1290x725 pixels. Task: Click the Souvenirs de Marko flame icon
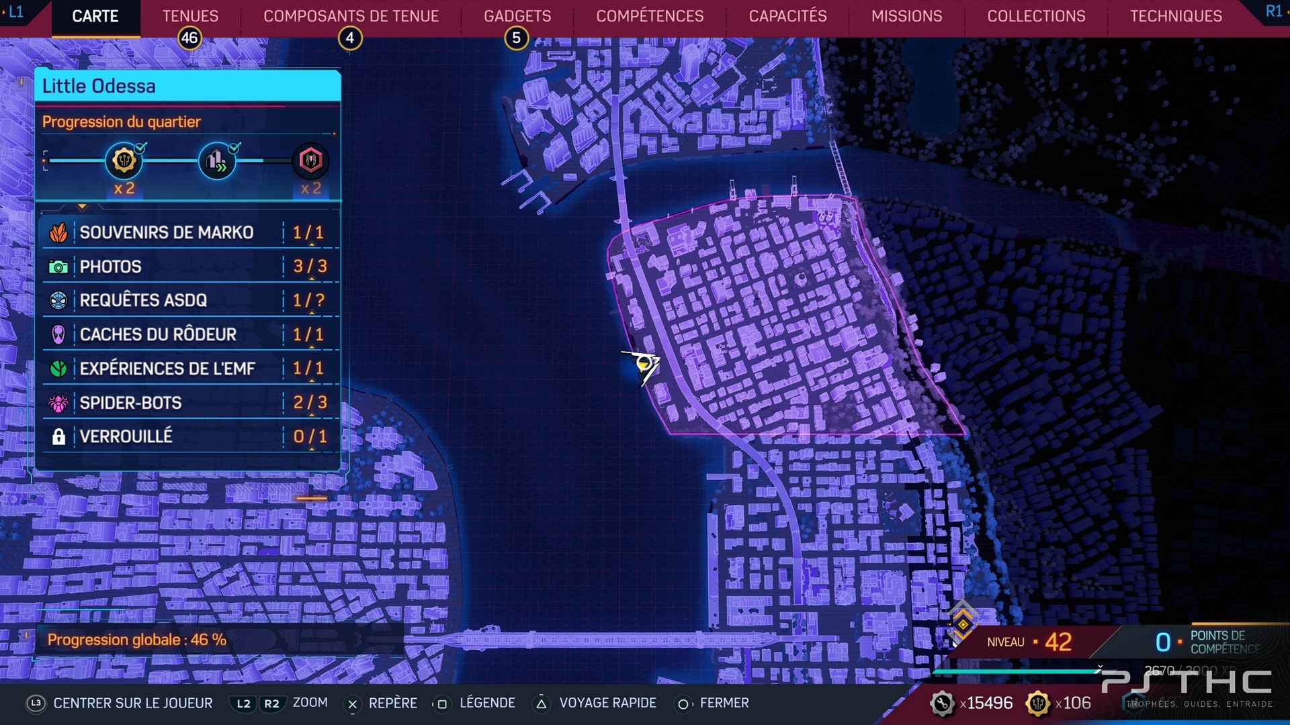[58, 233]
